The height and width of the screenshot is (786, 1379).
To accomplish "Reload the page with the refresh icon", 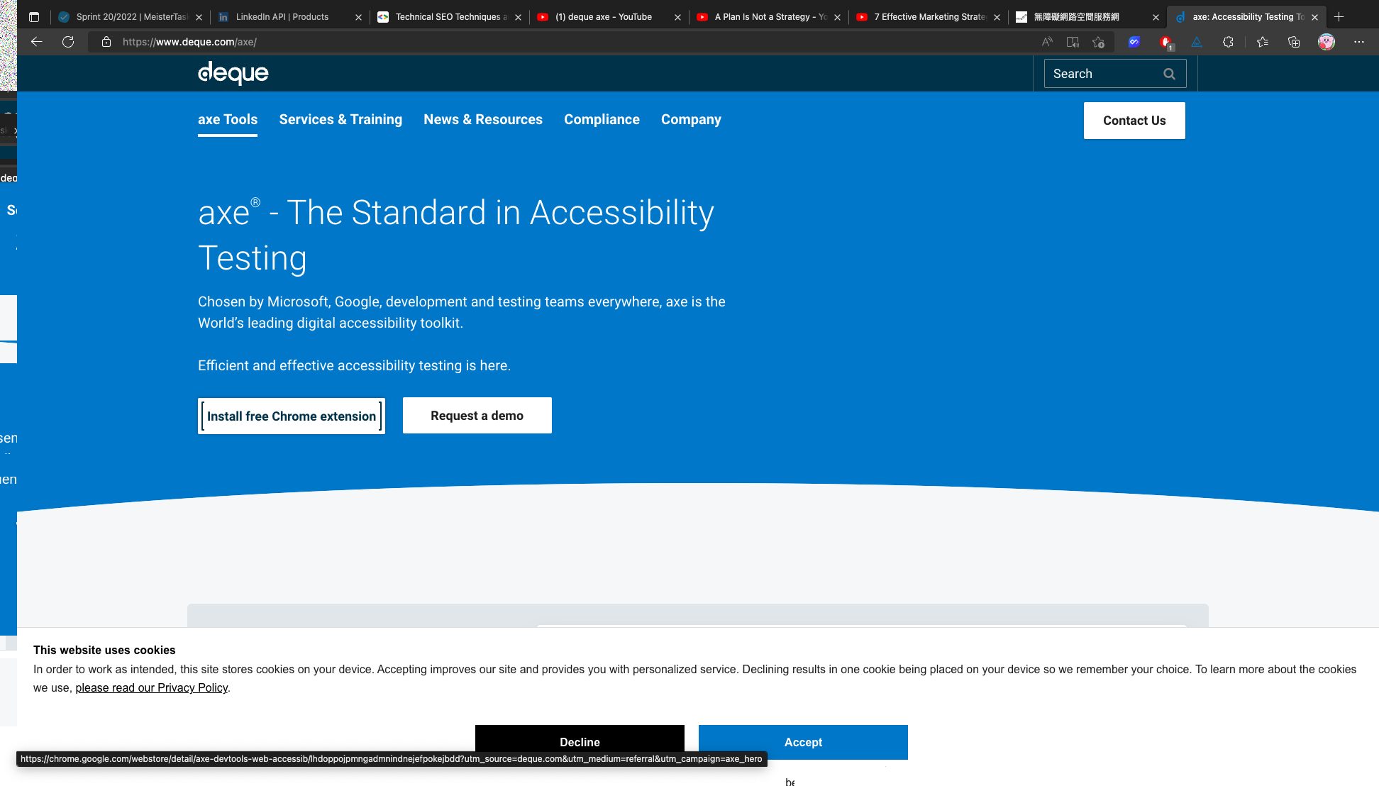I will 68,42.
